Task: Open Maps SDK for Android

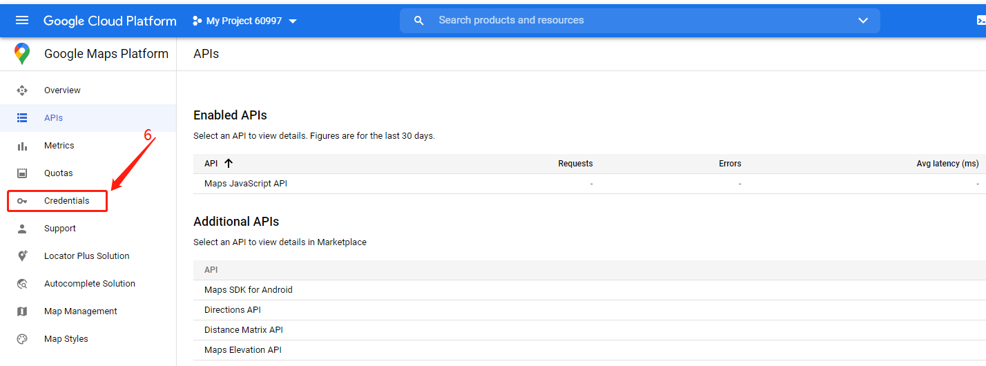Action: pyautogui.click(x=249, y=290)
